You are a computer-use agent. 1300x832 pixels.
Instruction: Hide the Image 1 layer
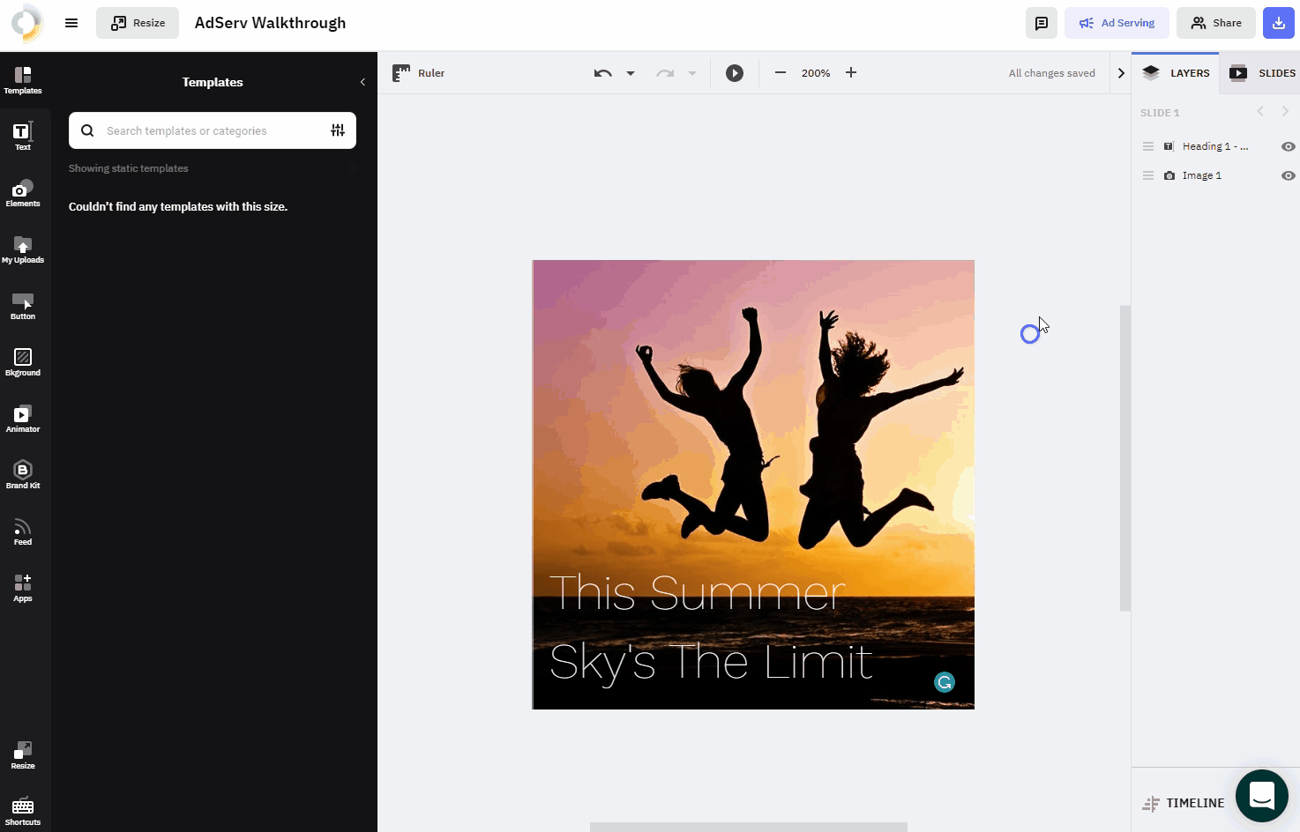(x=1289, y=175)
